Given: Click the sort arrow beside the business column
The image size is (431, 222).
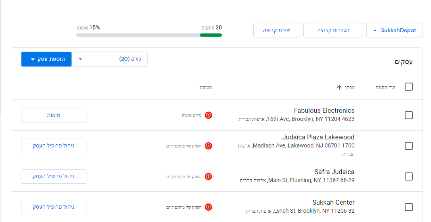Looking at the screenshot, I should point(339,87).
